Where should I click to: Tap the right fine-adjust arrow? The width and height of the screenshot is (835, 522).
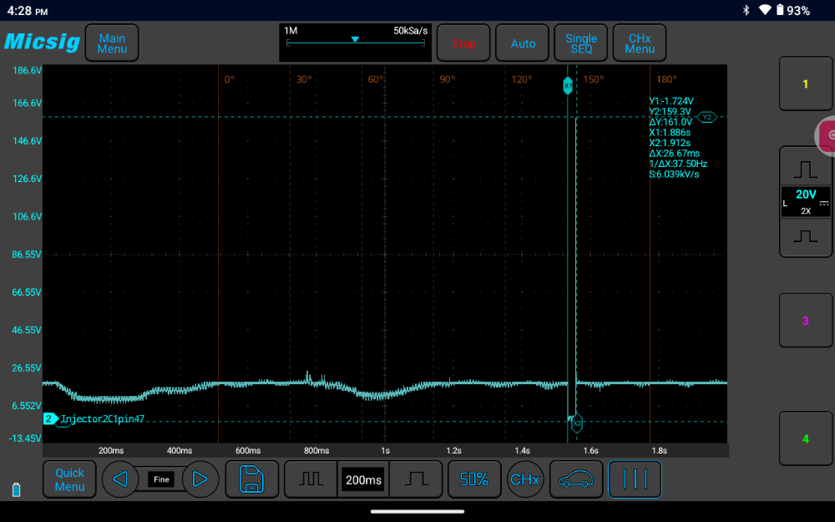point(200,479)
